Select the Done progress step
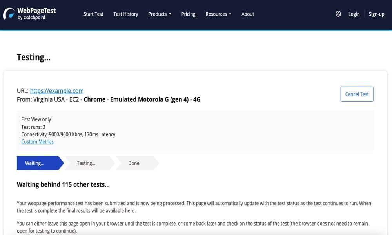This screenshot has height=235, width=392. [x=137, y=163]
